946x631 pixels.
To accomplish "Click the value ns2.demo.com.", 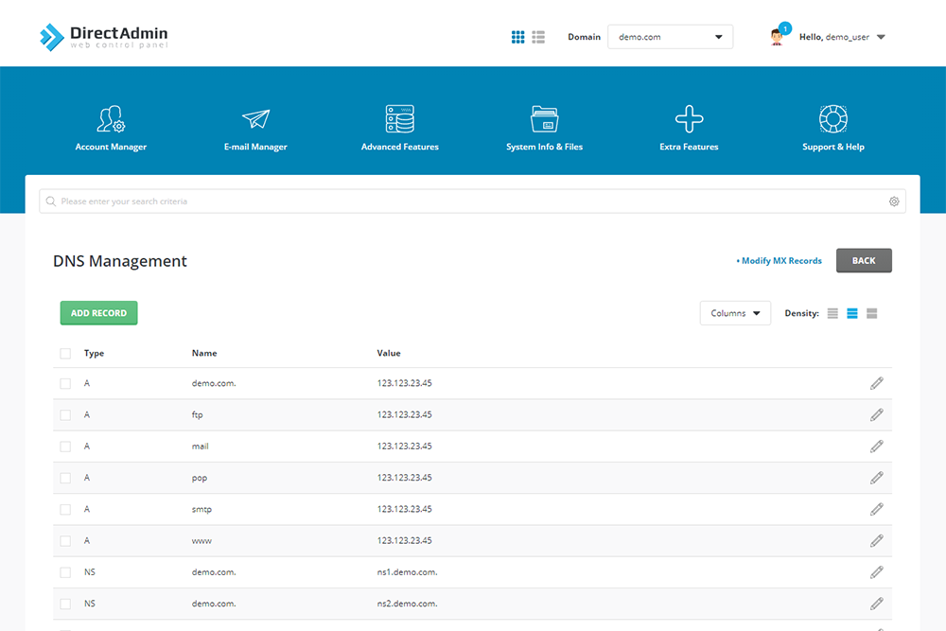I will (x=407, y=604).
